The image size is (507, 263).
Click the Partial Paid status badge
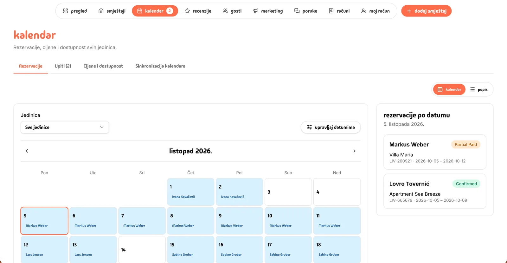coord(465,144)
